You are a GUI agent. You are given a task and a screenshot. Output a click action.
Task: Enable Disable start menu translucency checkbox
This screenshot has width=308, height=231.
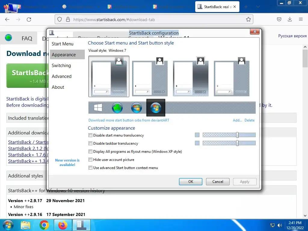point(90,135)
